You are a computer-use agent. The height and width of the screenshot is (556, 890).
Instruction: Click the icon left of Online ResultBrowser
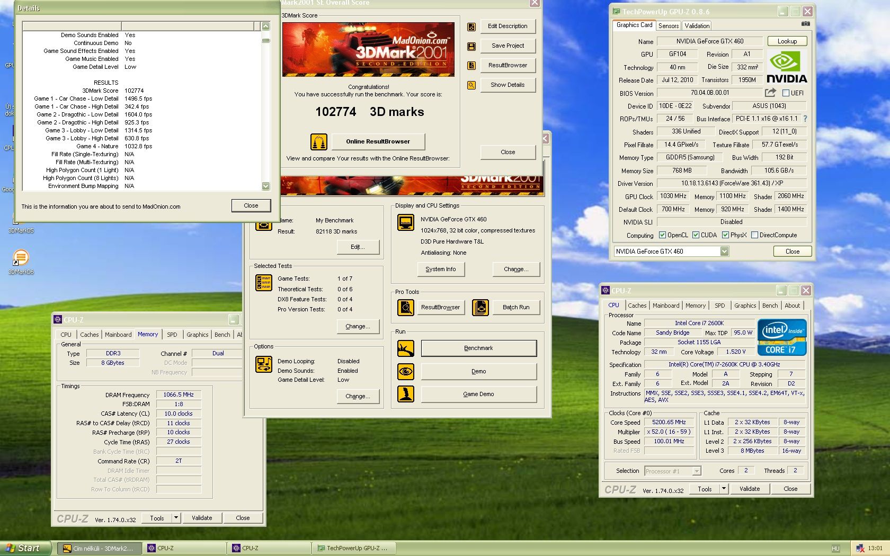[x=319, y=142]
